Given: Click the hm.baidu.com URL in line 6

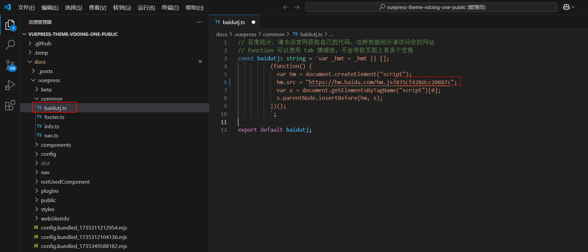Looking at the screenshot, I should pos(380,82).
